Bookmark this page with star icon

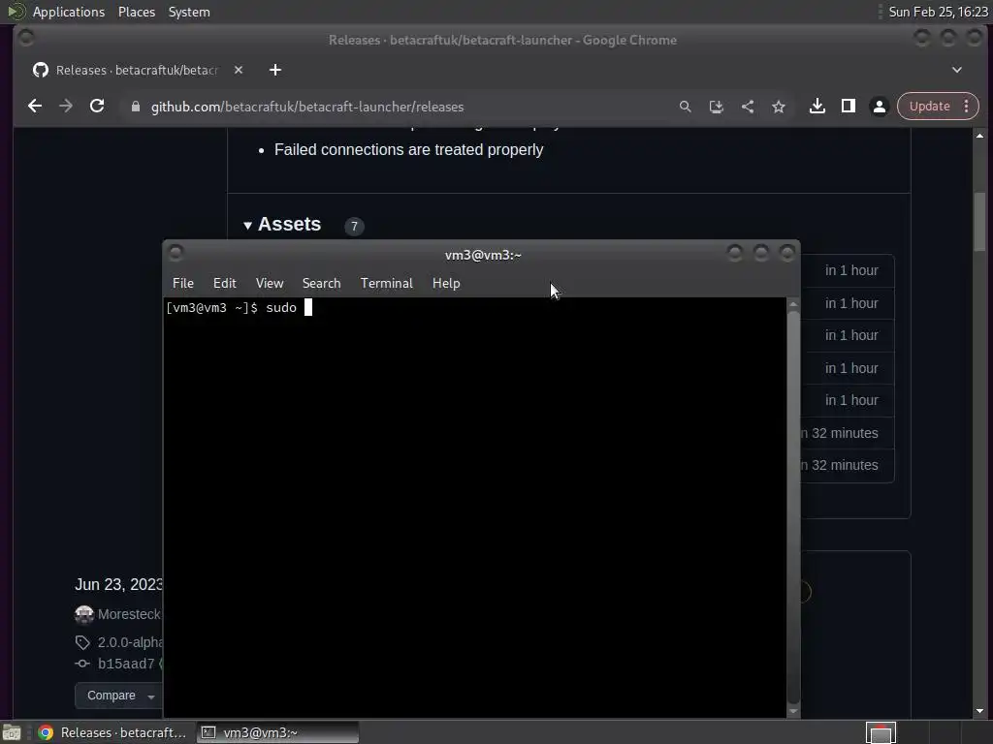[779, 107]
